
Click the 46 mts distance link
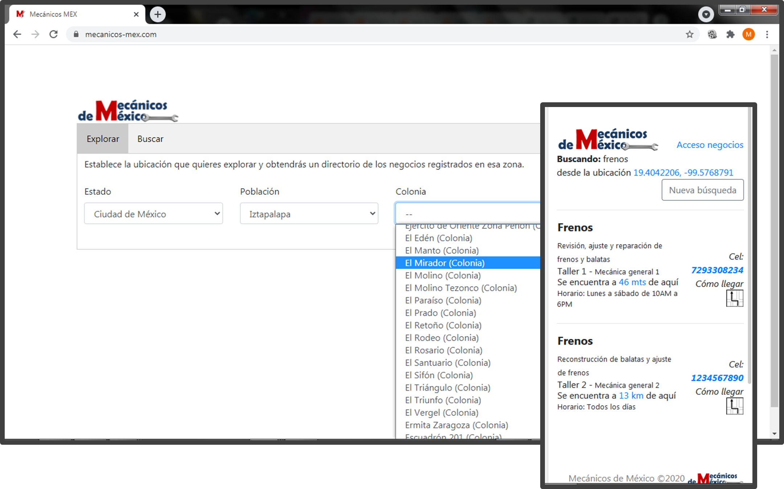pos(632,282)
